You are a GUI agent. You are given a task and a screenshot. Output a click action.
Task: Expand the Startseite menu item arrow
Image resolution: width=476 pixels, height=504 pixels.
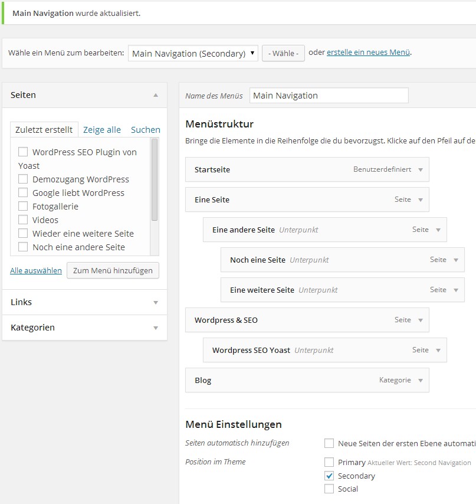421,170
